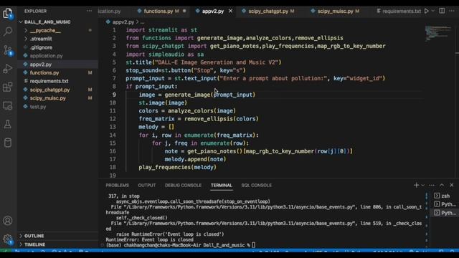Click Explorer more actions ellipsis

(x=89, y=11)
